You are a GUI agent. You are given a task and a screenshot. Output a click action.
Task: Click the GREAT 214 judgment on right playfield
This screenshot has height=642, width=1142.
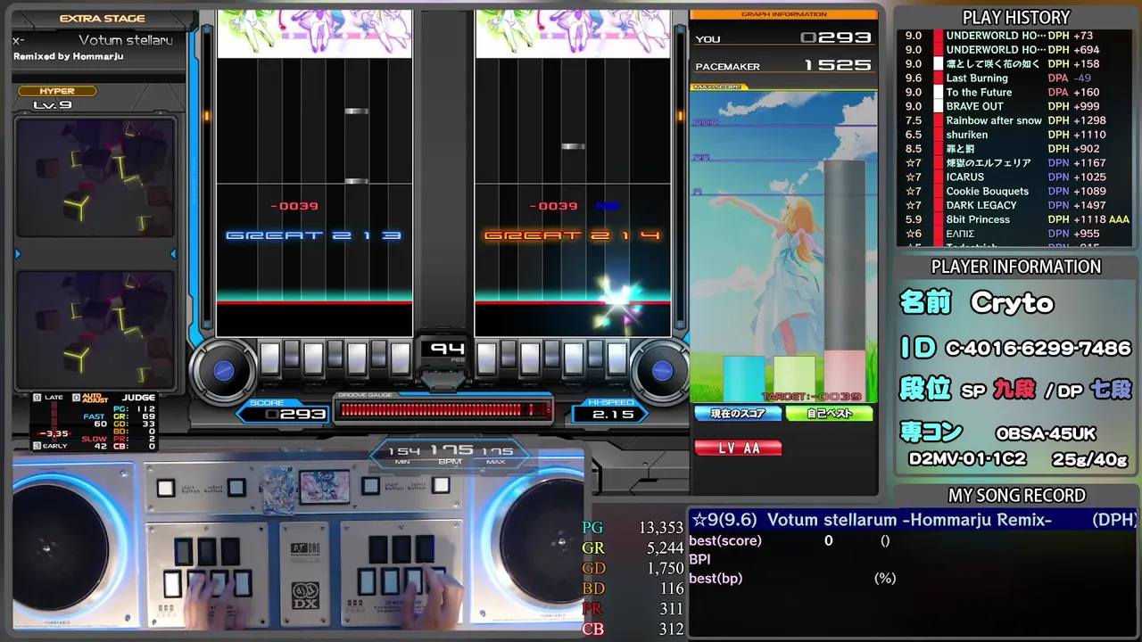(573, 235)
